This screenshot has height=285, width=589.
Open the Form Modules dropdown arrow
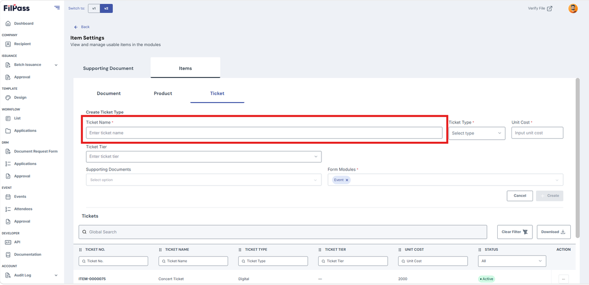click(557, 180)
